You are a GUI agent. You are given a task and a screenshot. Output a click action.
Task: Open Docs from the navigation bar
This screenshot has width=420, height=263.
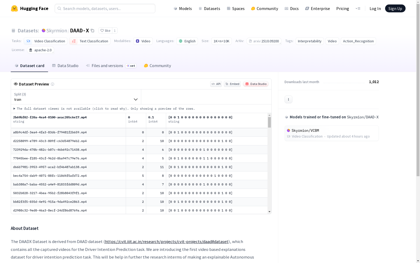click(292, 8)
